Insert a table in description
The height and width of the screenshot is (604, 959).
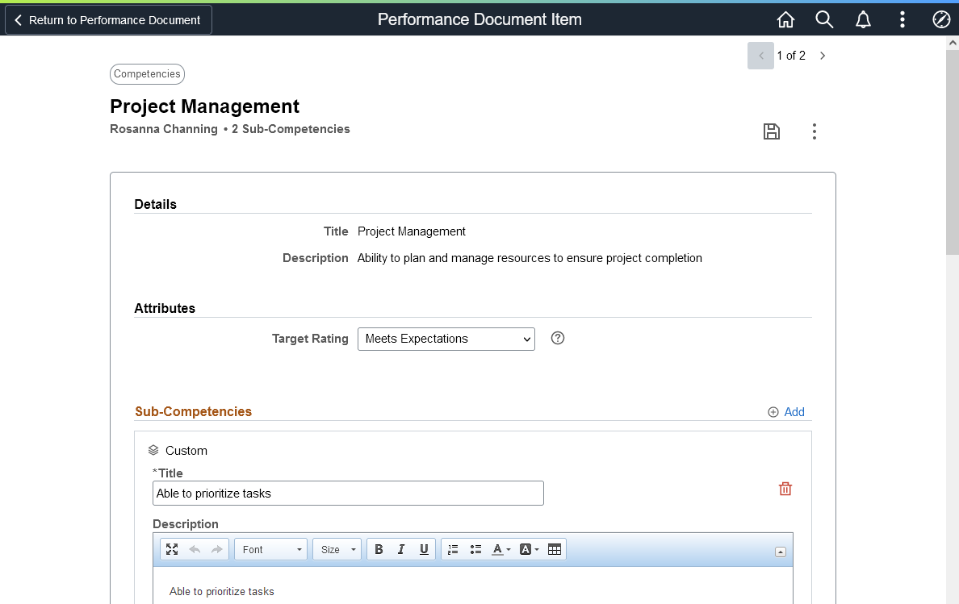point(554,549)
